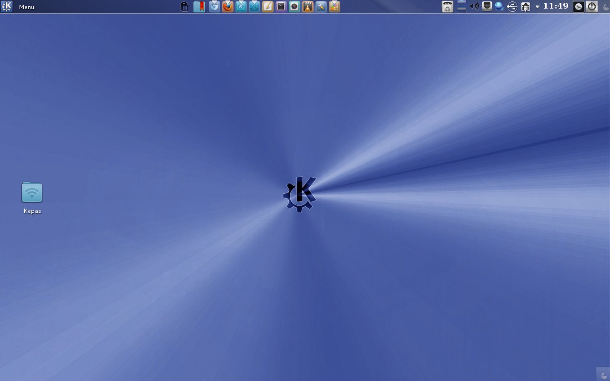Screen dimensions: 610x381
Task: Click the power shutdown button
Action: click(591, 7)
